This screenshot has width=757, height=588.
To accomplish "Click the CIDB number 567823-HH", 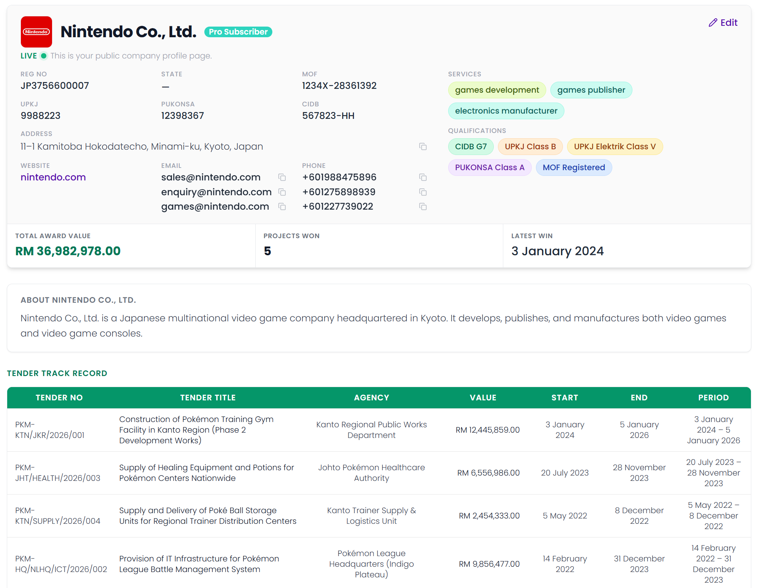I will [x=328, y=116].
